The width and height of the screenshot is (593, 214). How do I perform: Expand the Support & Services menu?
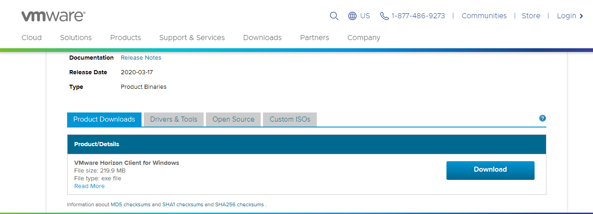coord(192,38)
